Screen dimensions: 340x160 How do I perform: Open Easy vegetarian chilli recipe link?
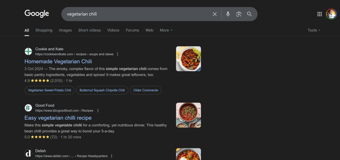(58, 118)
